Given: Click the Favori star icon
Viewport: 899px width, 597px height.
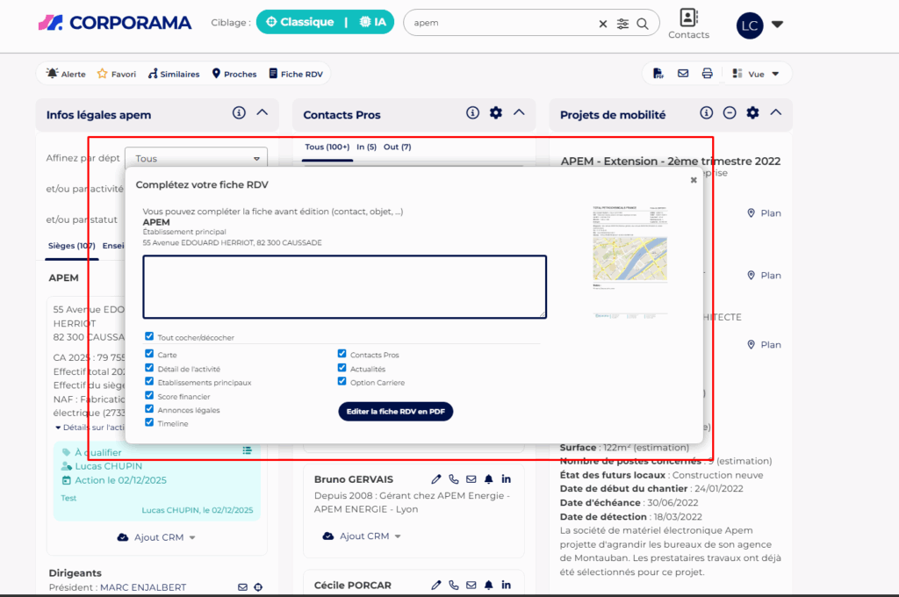Looking at the screenshot, I should coord(103,74).
